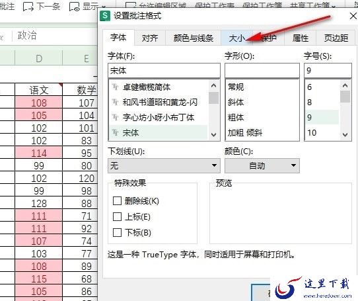Enable the 删除线(K) strikethrough checkbox
358x301 pixels.
tap(117, 201)
